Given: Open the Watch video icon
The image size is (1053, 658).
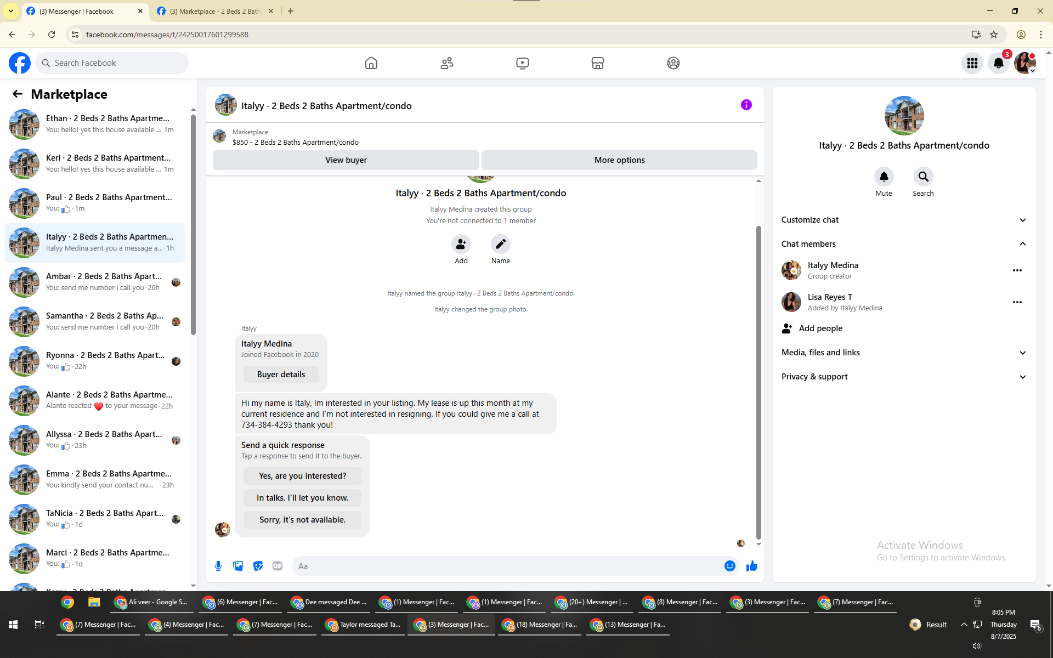Looking at the screenshot, I should pyautogui.click(x=523, y=63).
